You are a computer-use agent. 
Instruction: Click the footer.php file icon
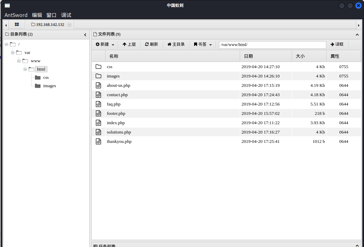coord(98,113)
